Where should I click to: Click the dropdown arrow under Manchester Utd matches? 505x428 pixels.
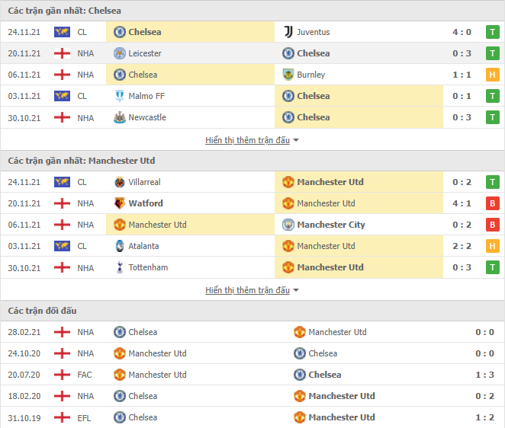[296, 290]
